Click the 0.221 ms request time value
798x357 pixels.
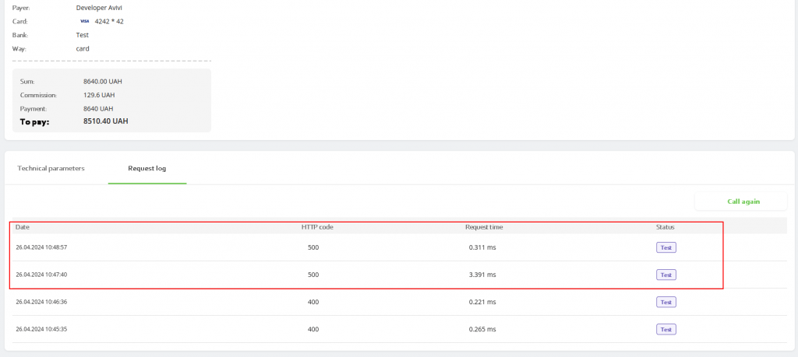pos(482,302)
